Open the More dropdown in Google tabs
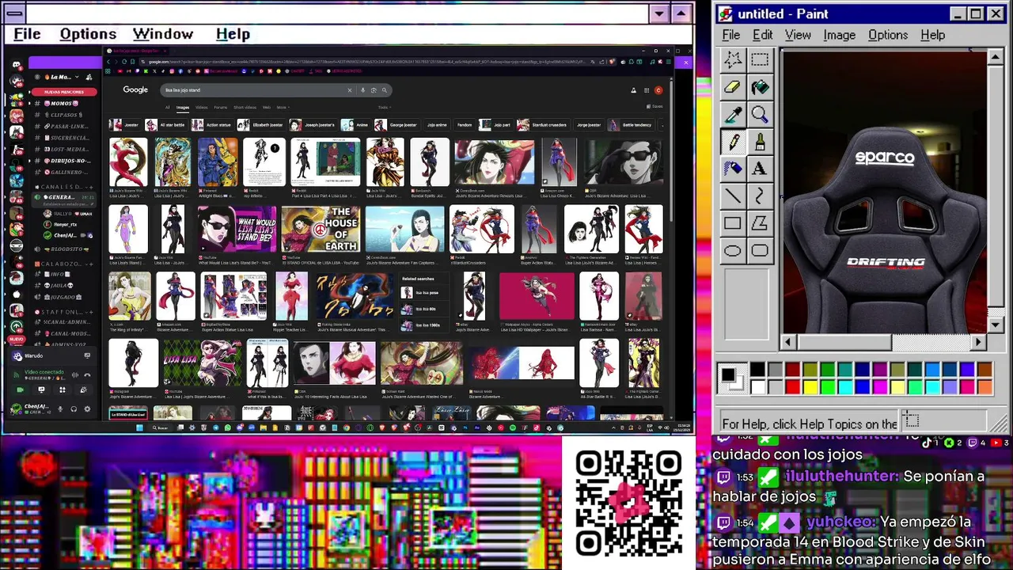 coord(283,108)
